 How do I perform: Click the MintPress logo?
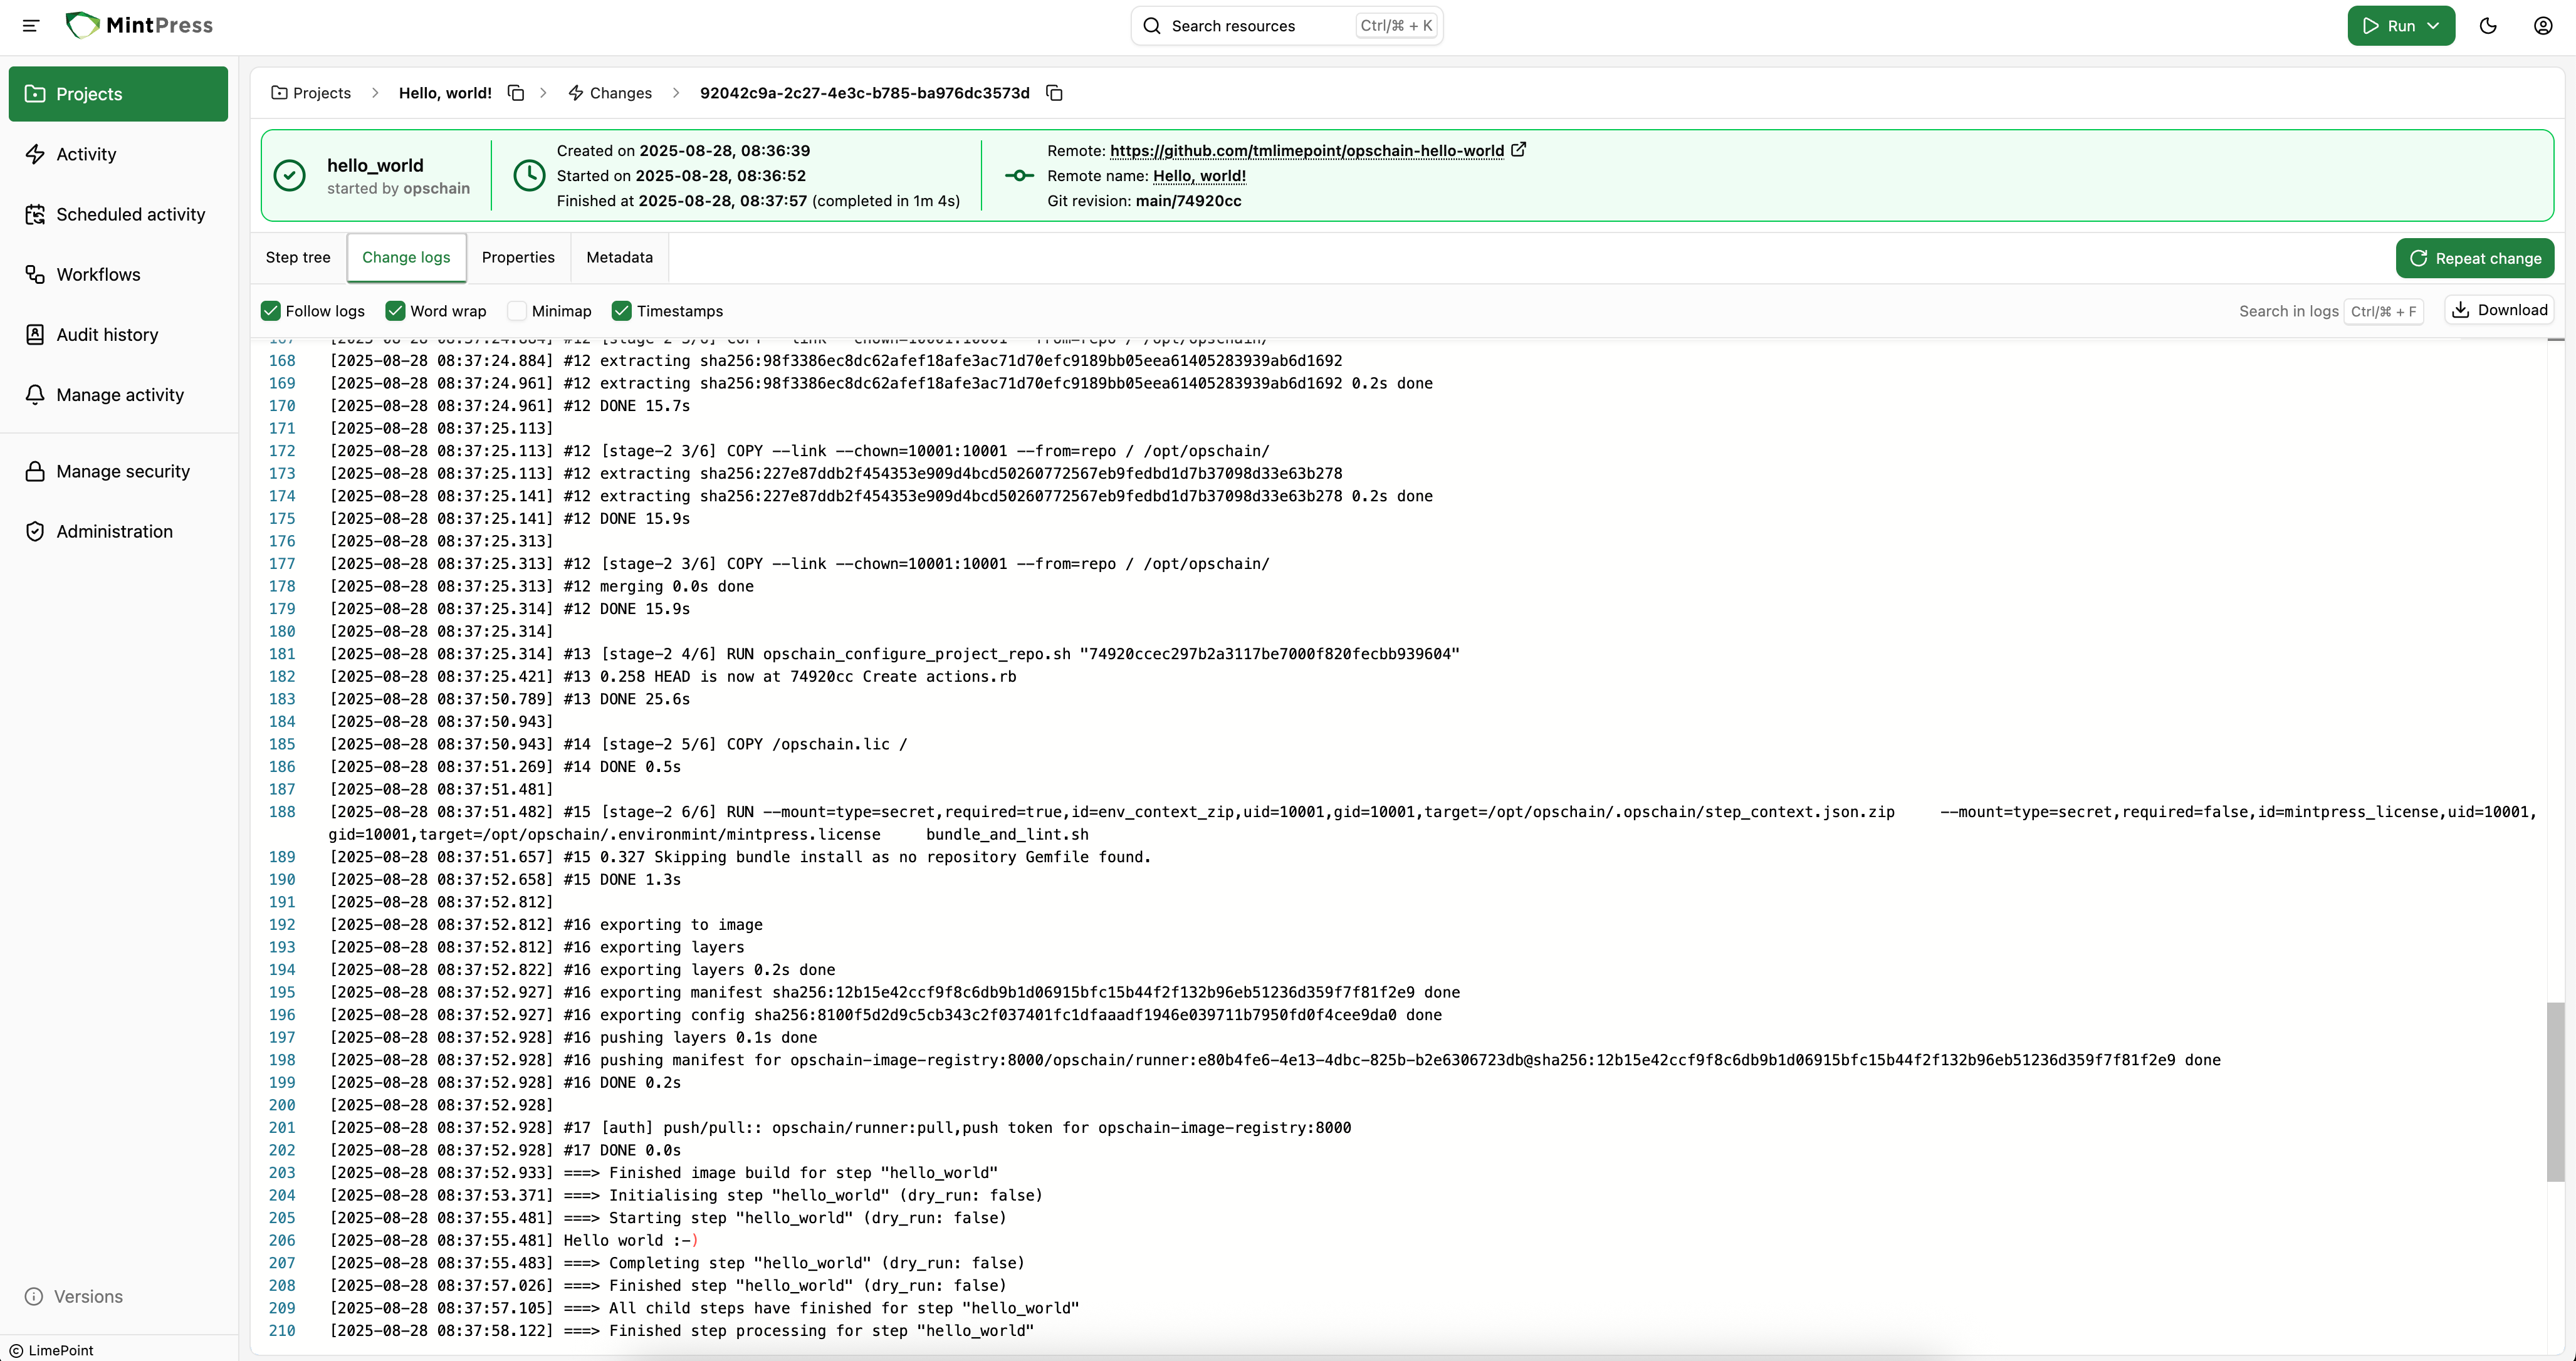(x=139, y=25)
